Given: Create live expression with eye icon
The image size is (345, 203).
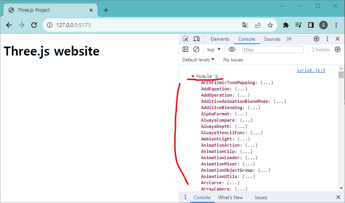Looking at the screenshot, I should pos(232,49).
